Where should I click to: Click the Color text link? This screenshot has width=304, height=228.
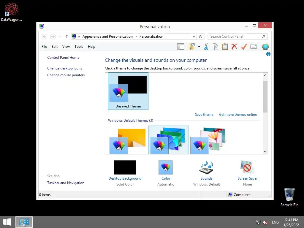coord(166,178)
